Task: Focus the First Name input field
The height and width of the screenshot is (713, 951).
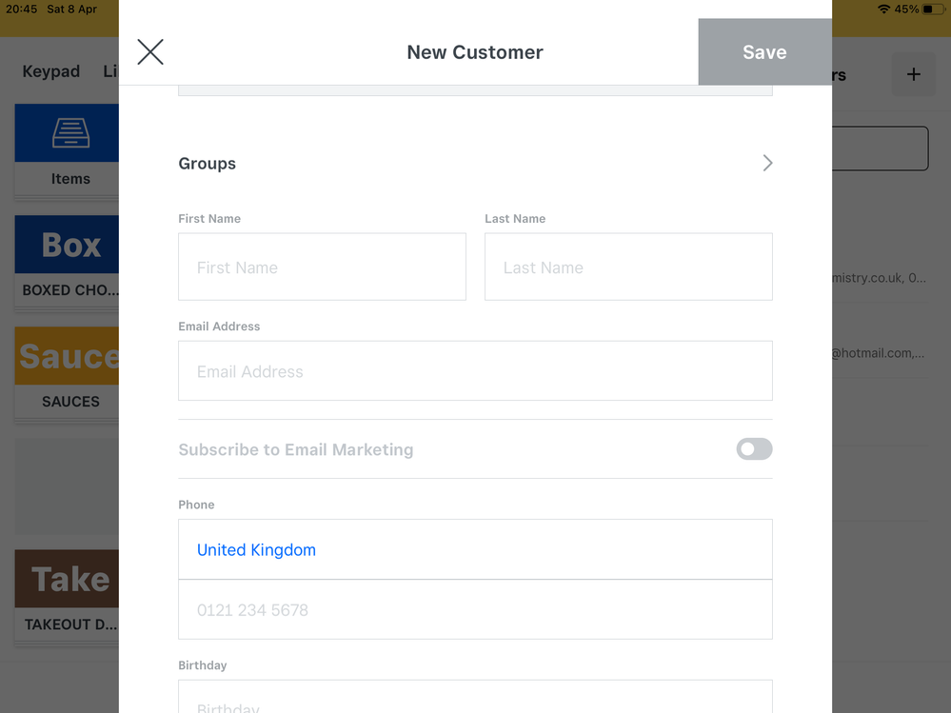Action: [x=322, y=267]
